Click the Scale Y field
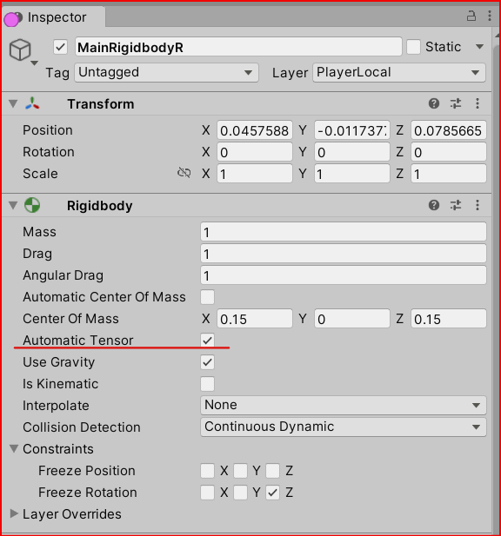The height and width of the screenshot is (536, 501). click(x=352, y=174)
